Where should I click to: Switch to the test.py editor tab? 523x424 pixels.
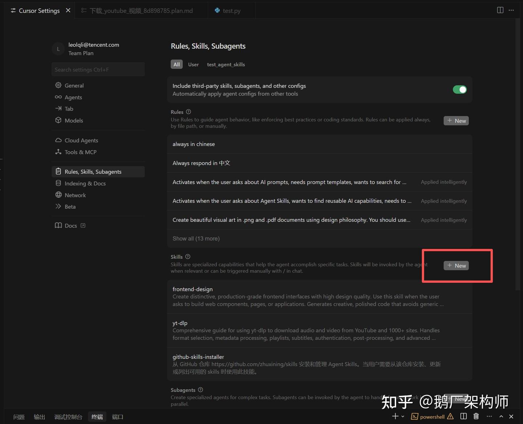click(x=232, y=11)
